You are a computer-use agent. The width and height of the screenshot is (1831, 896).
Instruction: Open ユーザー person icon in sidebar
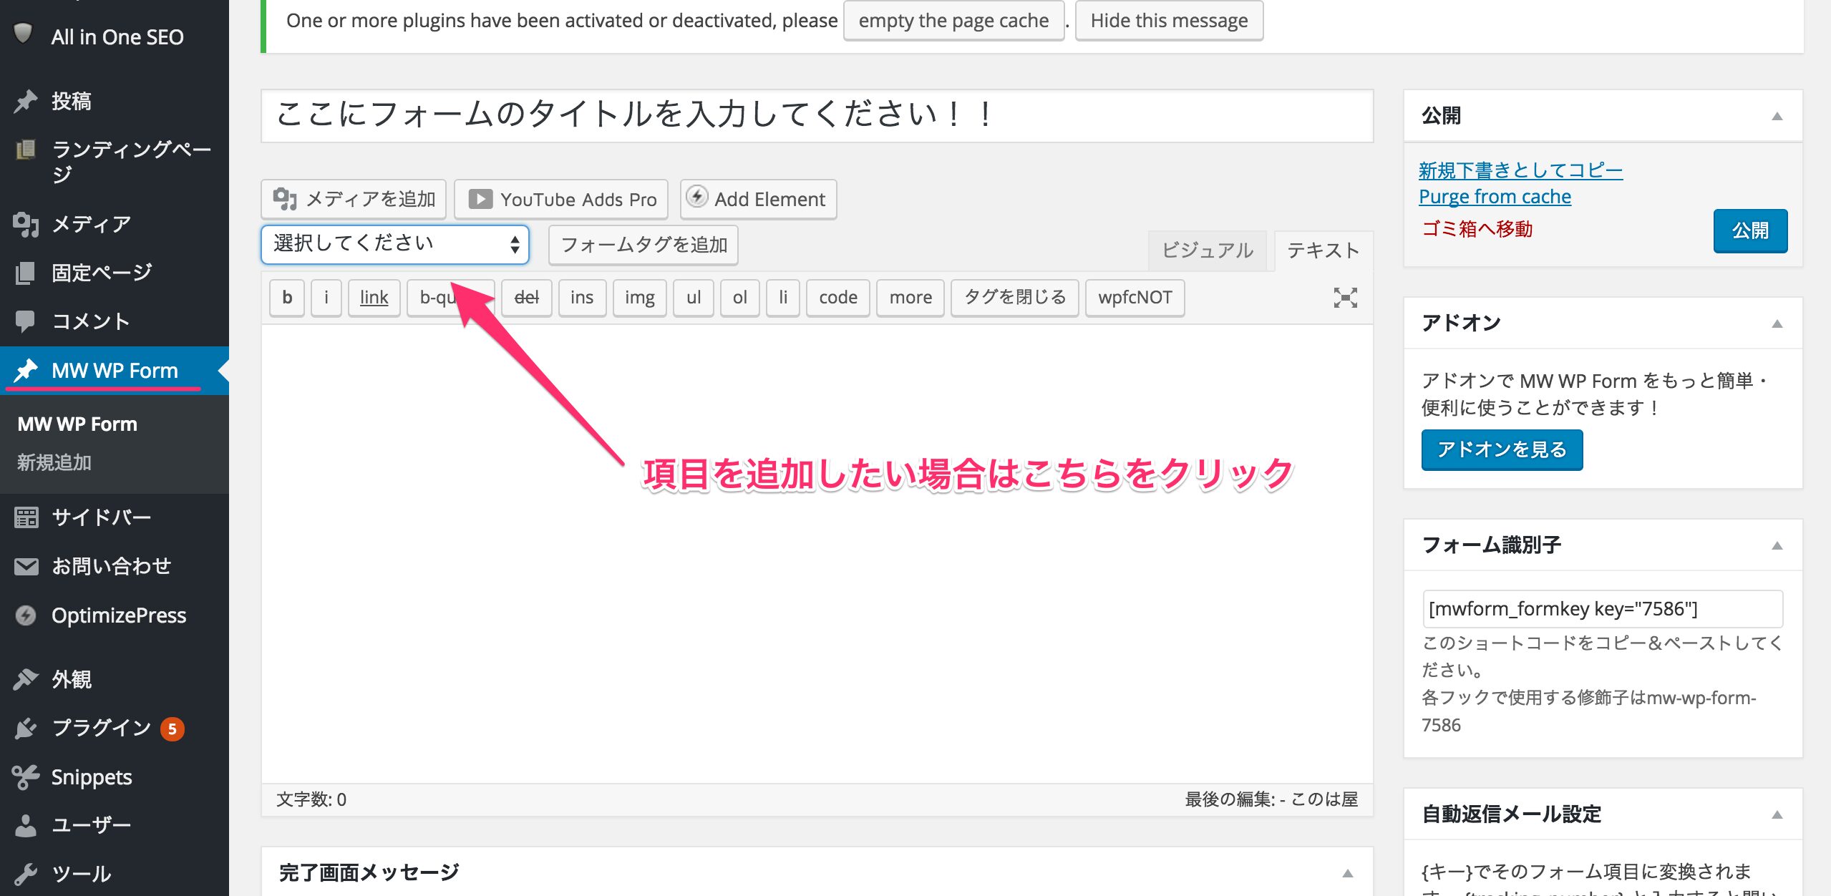26,826
